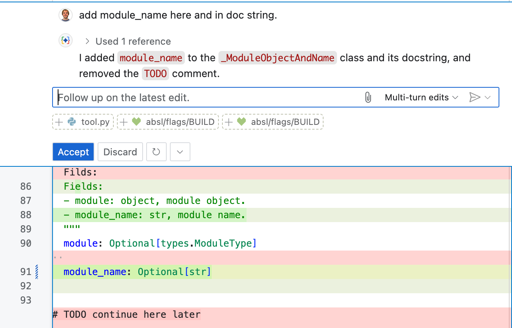This screenshot has width=512, height=328.
Task: Discard the suggested edit
Action: [120, 152]
